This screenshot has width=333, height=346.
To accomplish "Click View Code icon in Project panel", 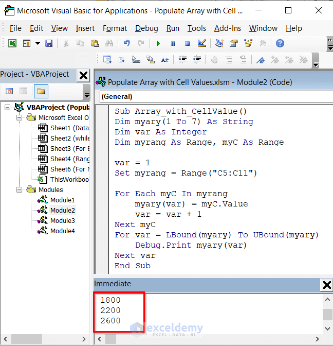I will tap(9, 92).
